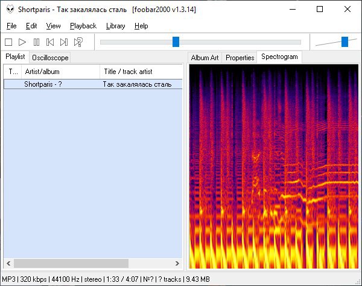362x286 pixels.
Task: Maximize the foobar2000 window
Action: click(320, 9)
